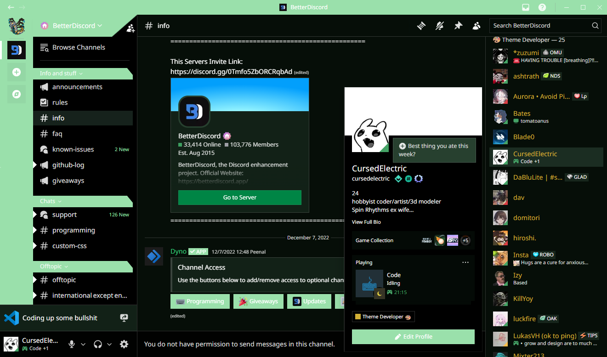
Task: Open Browse Channels
Action: [x=83, y=47]
